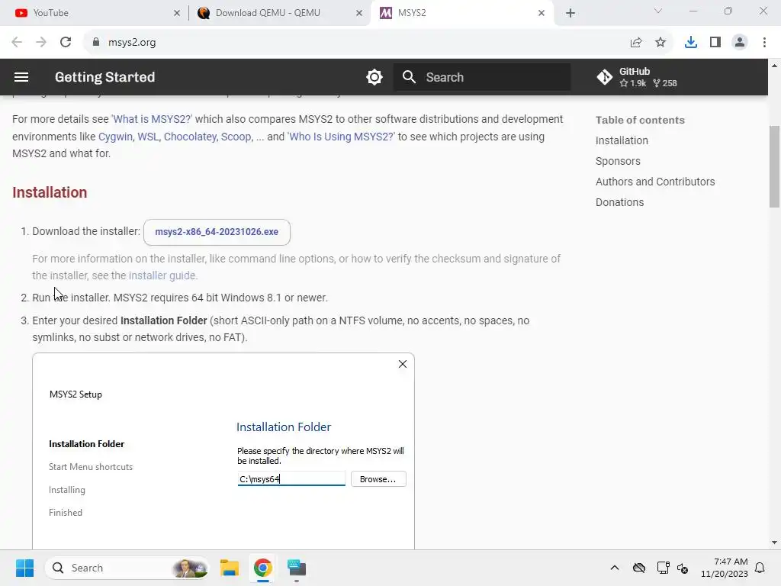Viewport: 781px width, 586px height.
Task: Go back with the browser back arrow
Action: 17,43
